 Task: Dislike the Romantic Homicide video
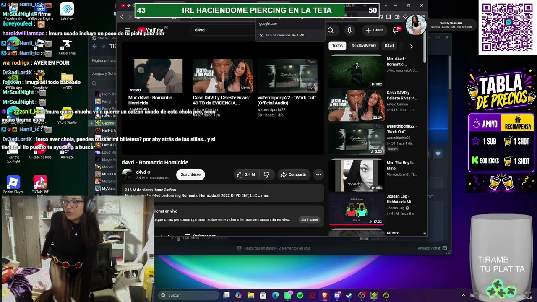(266, 174)
